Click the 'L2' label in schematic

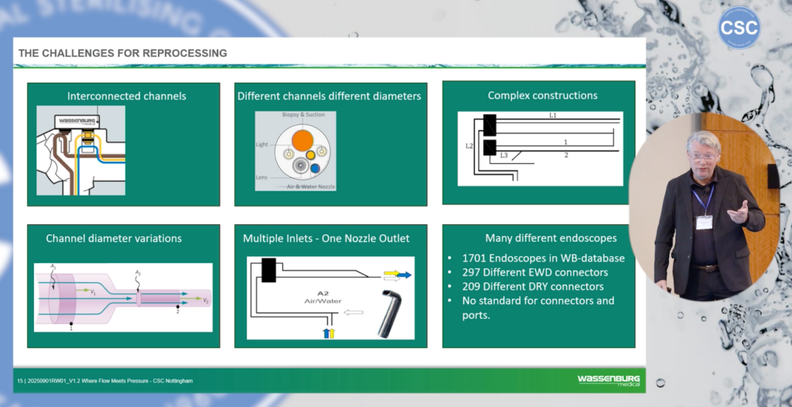(x=469, y=146)
